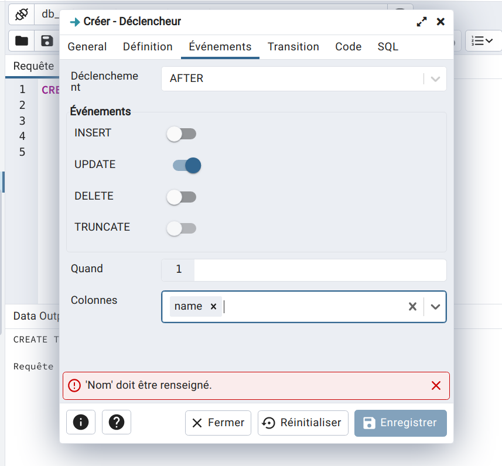
Task: Dismiss the 'Nom' doit être renseigné error
Action: [x=436, y=386]
